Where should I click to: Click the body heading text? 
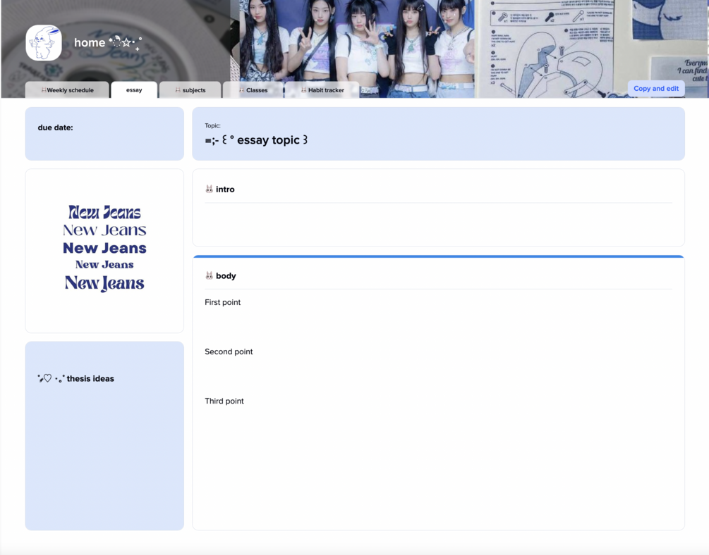click(226, 275)
